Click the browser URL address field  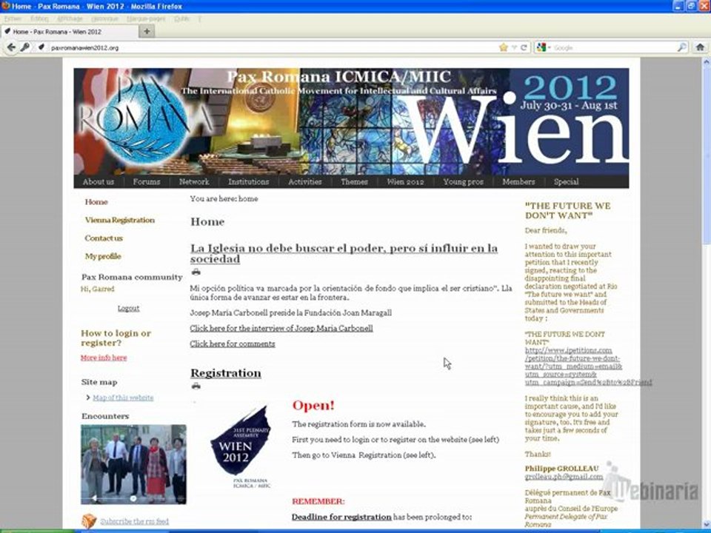(272, 47)
